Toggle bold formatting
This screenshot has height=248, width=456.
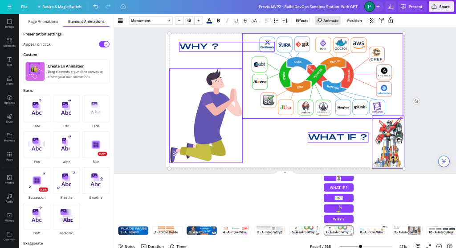tap(218, 20)
